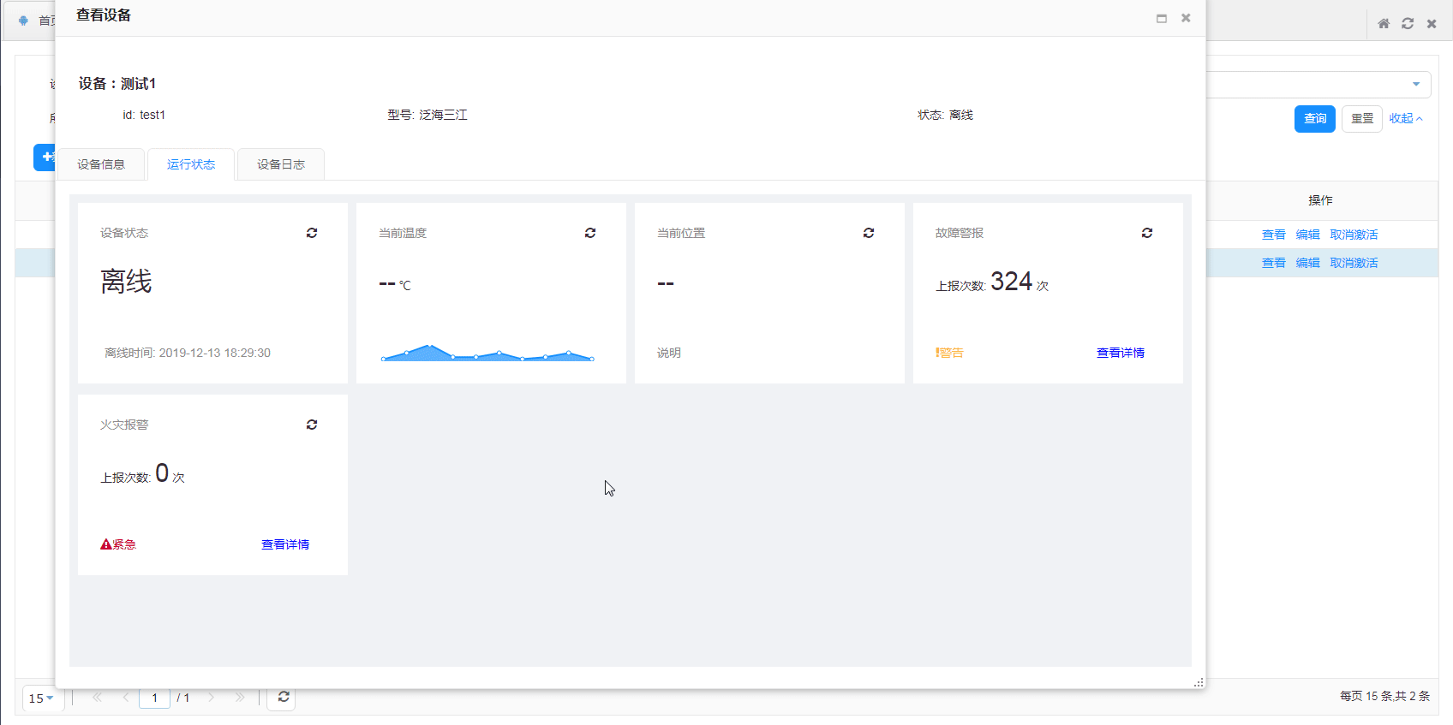
Task: Refresh the 设备状态 card
Action: (312, 233)
